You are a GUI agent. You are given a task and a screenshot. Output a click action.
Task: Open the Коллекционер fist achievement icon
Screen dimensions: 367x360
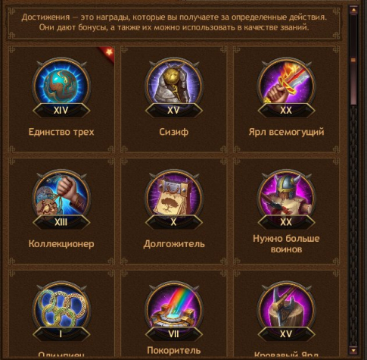pyautogui.click(x=61, y=197)
